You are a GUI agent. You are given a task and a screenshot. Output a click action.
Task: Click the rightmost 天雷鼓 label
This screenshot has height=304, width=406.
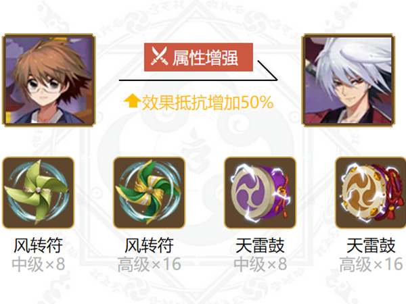[371, 245]
